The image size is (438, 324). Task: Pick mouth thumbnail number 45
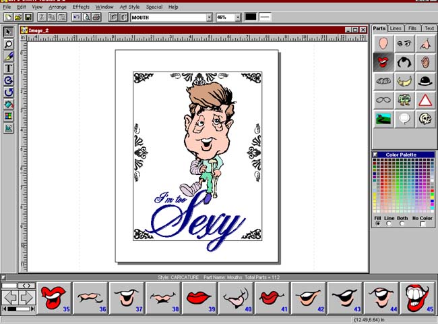(x=418, y=298)
